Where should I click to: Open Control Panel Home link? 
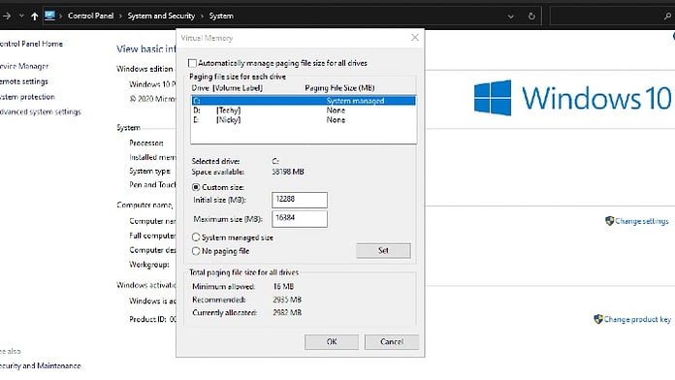pos(31,44)
